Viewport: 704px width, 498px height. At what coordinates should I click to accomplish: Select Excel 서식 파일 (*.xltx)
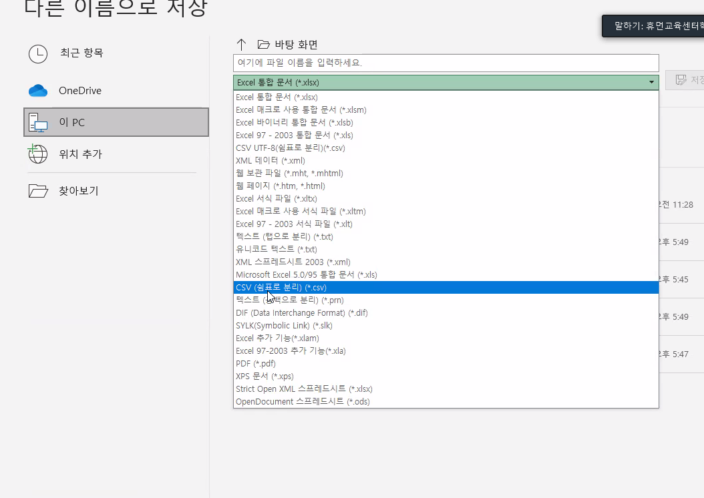[x=446, y=198]
